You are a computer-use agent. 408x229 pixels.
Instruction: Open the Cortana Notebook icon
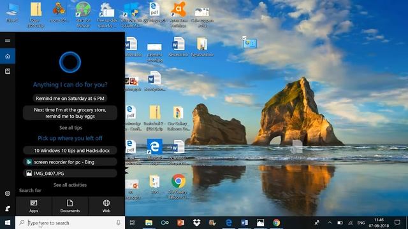8,71
